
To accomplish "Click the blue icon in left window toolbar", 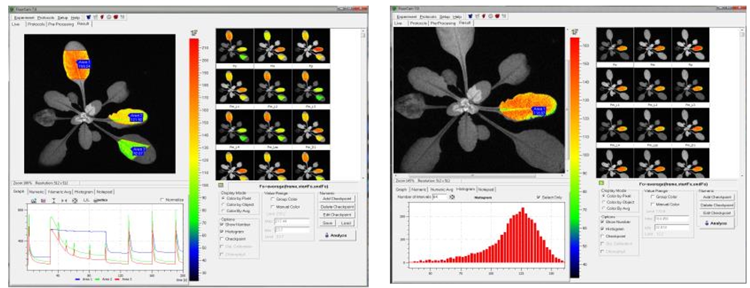I will [x=89, y=17].
